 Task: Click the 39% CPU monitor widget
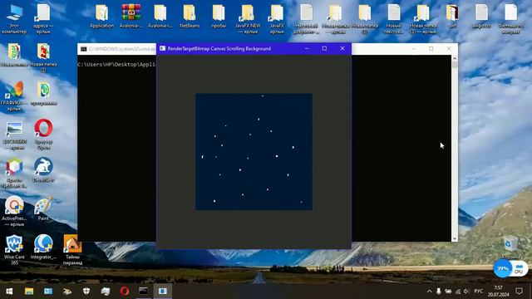[510, 268]
